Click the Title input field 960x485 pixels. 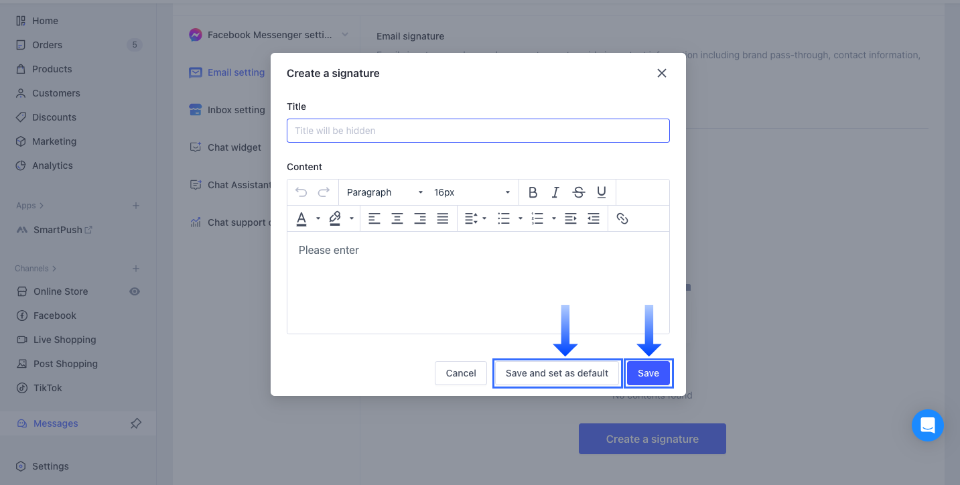(x=478, y=131)
